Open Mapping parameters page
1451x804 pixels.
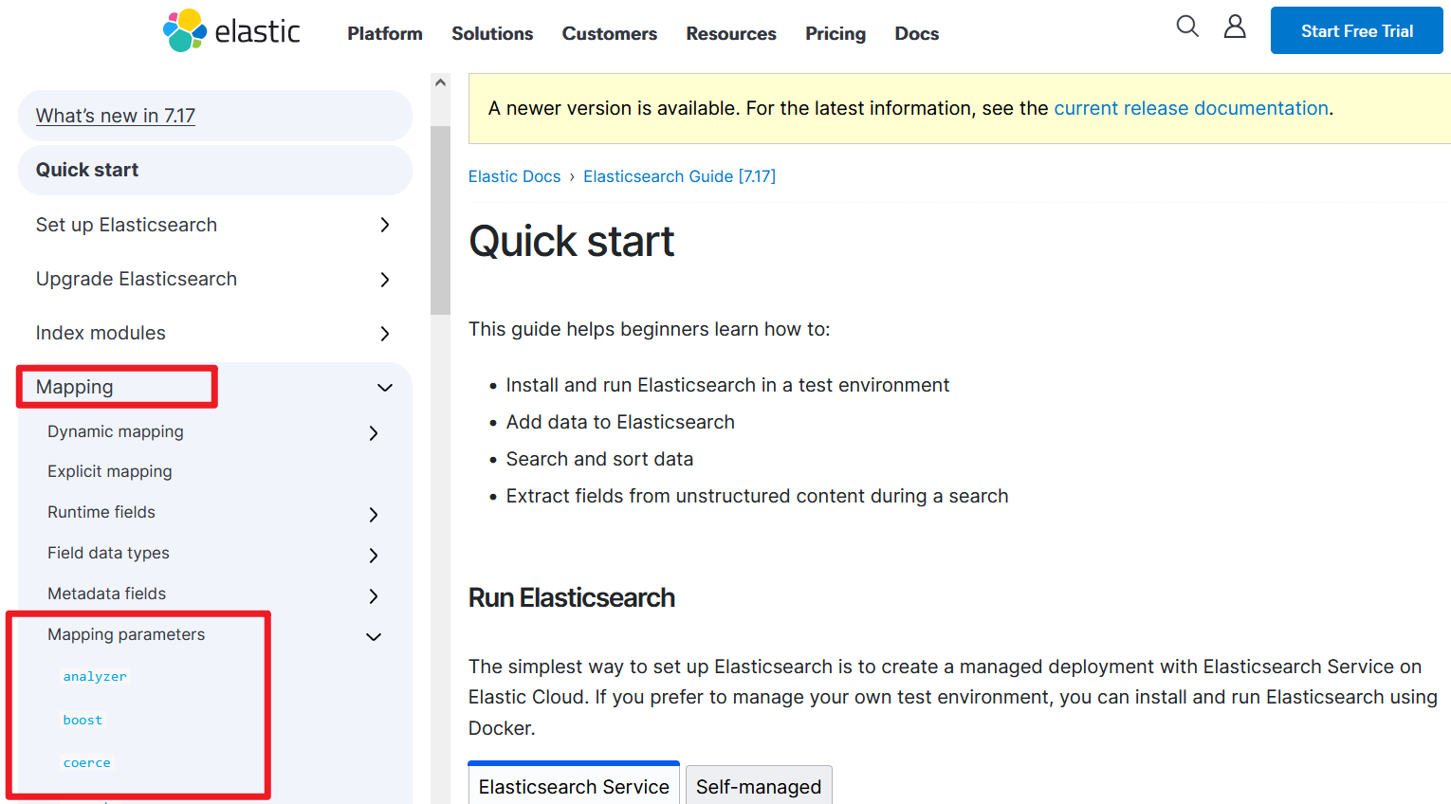click(126, 634)
